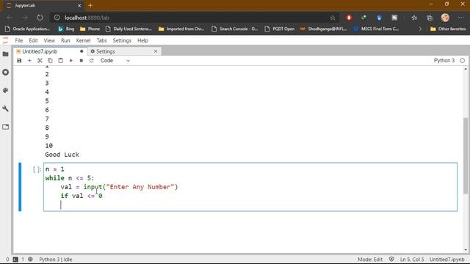Click the Python 3 | Idle status
The width and height of the screenshot is (470, 264).
[56, 260]
